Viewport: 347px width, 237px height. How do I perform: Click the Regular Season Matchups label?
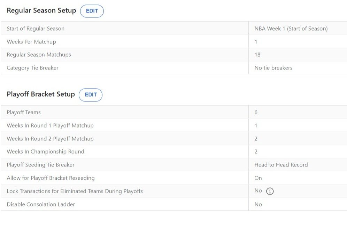click(x=39, y=55)
